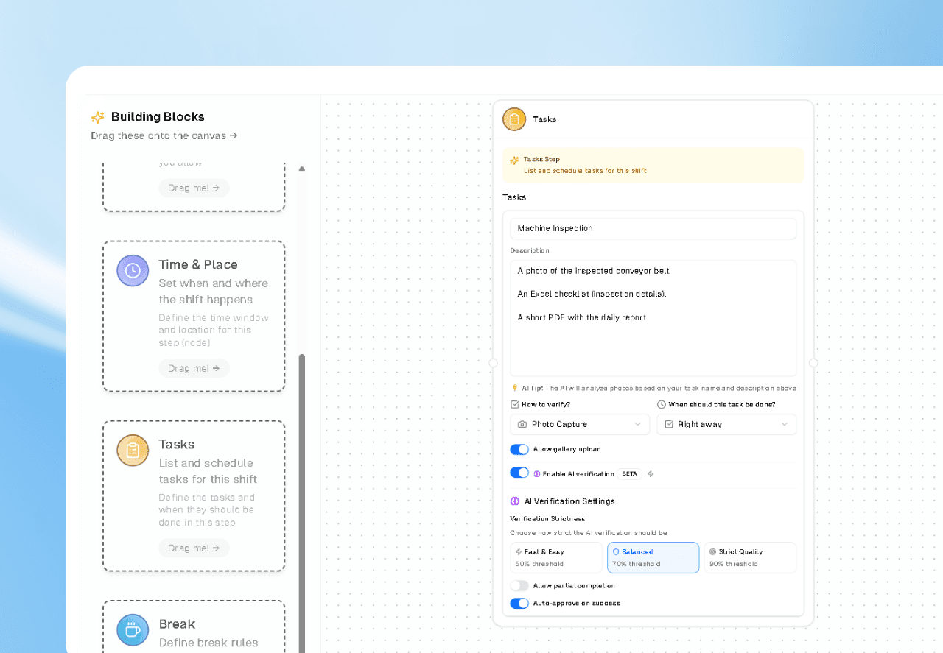Click the check icon inside Right away dropdown

(x=669, y=424)
